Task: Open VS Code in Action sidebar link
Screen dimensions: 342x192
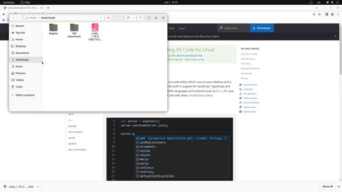Action: [x=250, y=54]
